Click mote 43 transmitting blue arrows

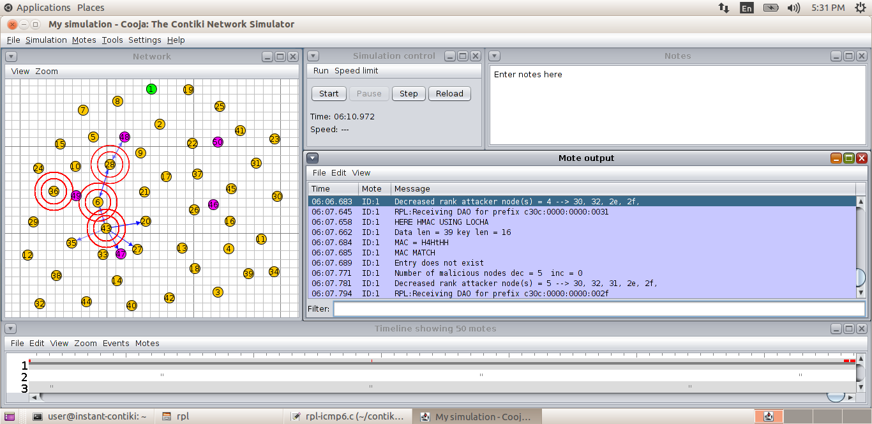[x=106, y=229]
